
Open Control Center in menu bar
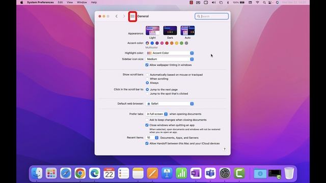pos(270,3)
